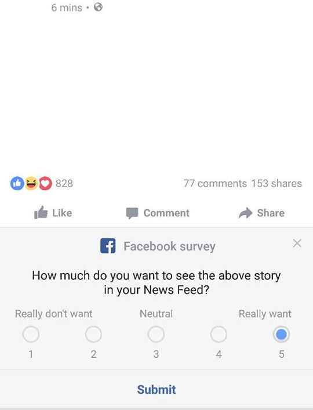Click the blue thumbs-up reaction icon

17,184
